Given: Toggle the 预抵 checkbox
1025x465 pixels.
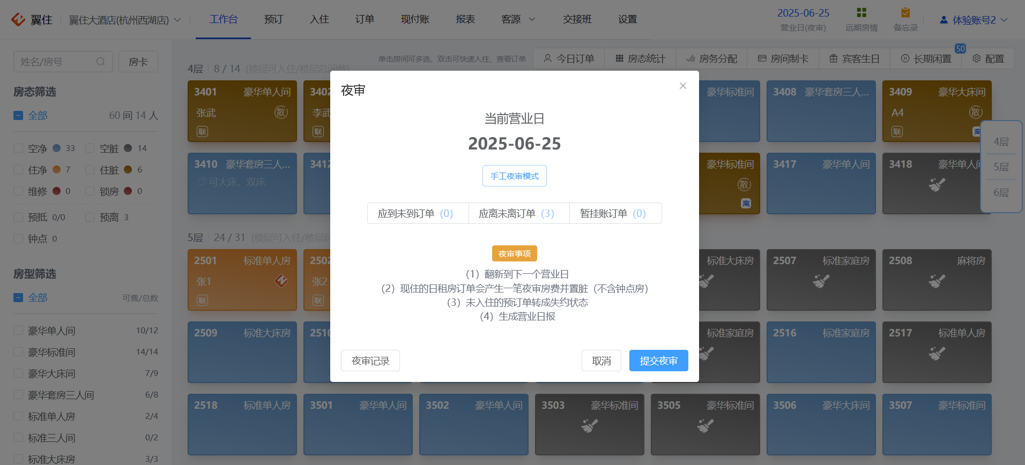Looking at the screenshot, I should point(18,217).
